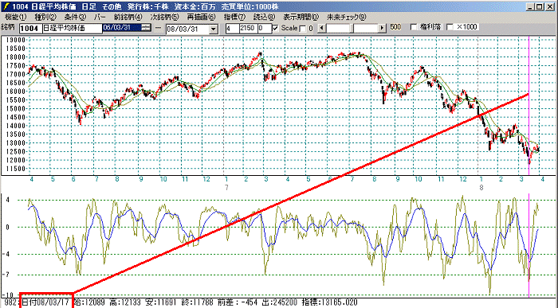This screenshot has width=558, height=308.
Task: Open the start date 06/03/31 picker button
Action: 146,27
